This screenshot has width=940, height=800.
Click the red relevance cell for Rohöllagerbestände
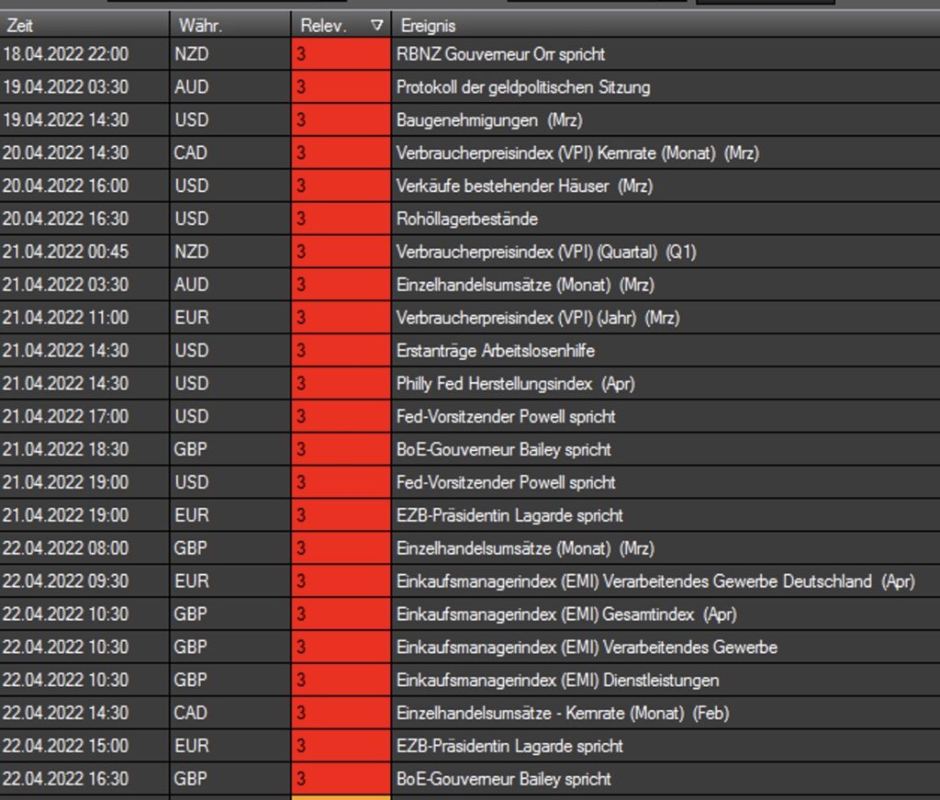pos(341,219)
